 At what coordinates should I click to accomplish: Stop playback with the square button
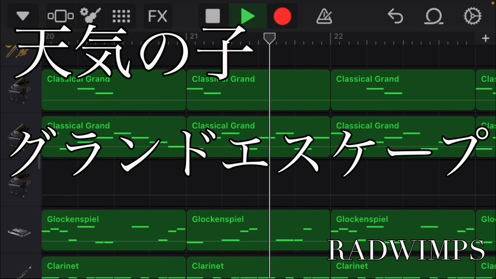[x=212, y=16]
